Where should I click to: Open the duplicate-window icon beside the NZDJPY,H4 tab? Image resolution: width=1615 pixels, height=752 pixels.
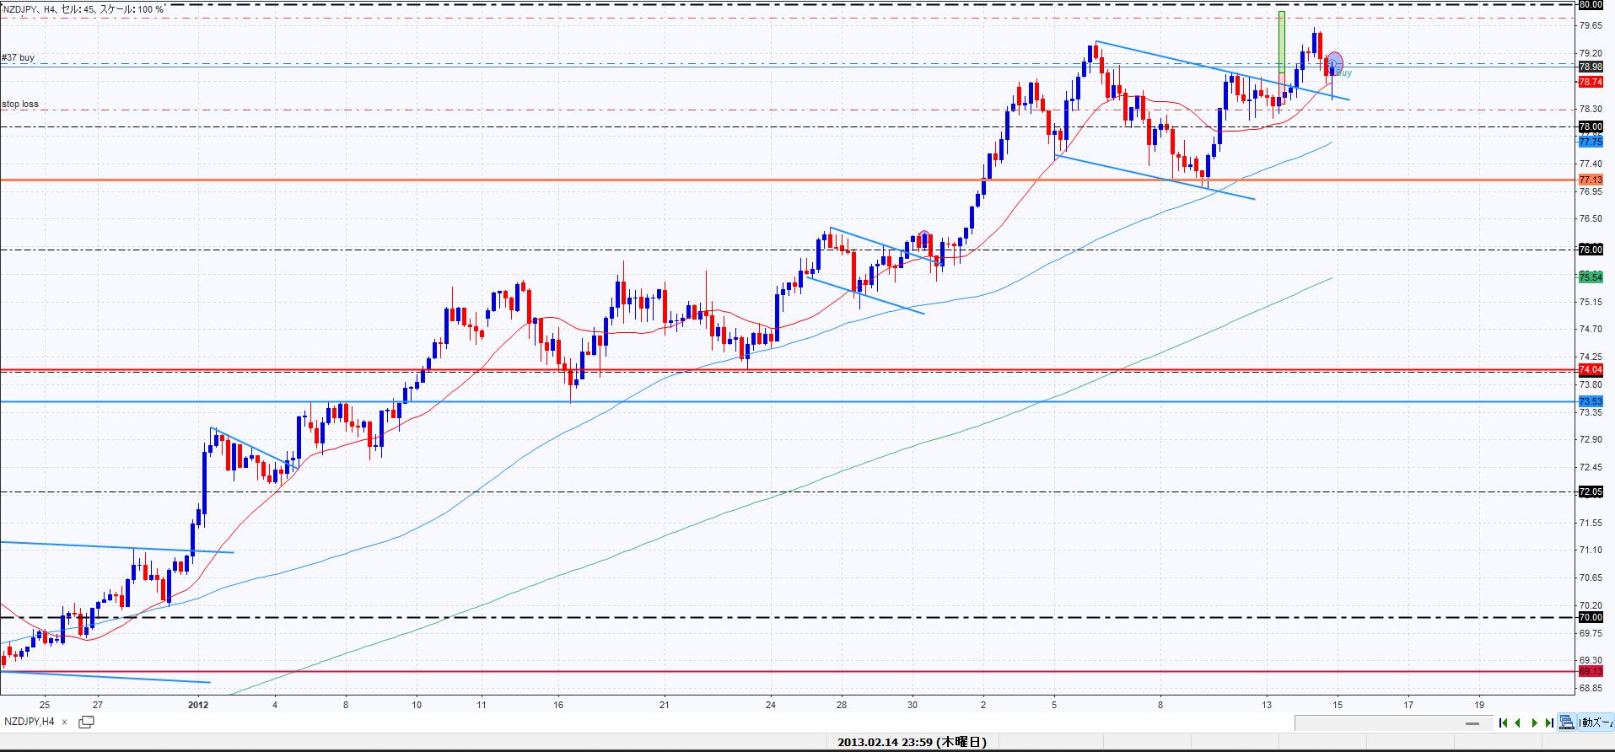[x=86, y=722]
